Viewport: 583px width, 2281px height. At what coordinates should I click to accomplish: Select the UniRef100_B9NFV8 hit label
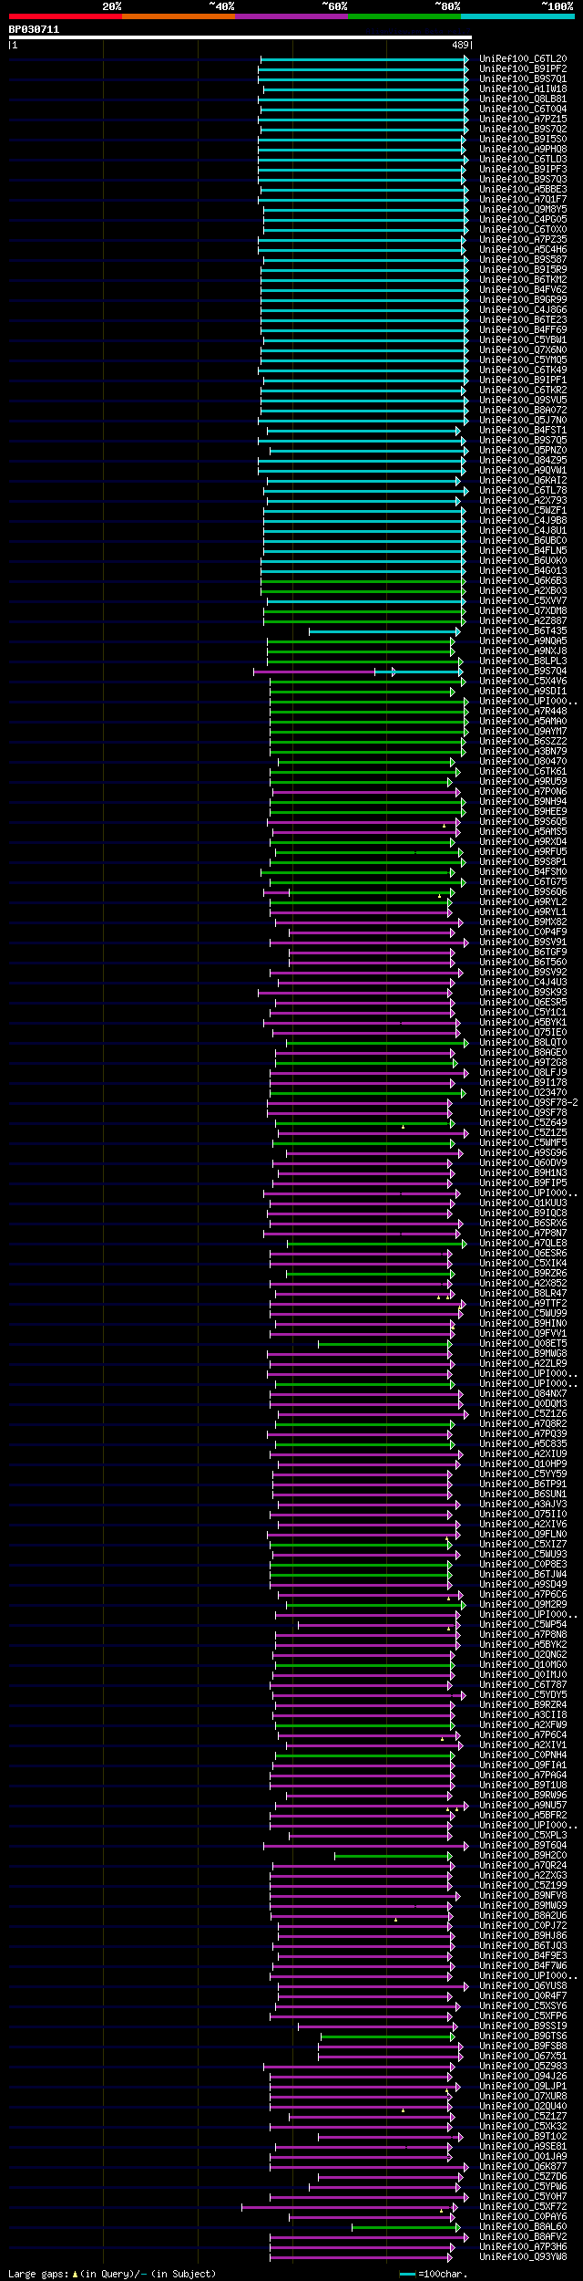pos(523,1896)
